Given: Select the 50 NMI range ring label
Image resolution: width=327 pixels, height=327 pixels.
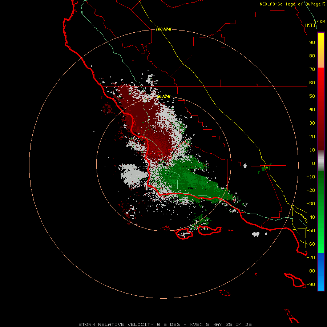Looking at the screenshot, I should (x=163, y=96).
